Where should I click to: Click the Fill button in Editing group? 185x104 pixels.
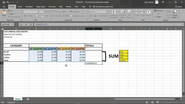[x=157, y=14]
